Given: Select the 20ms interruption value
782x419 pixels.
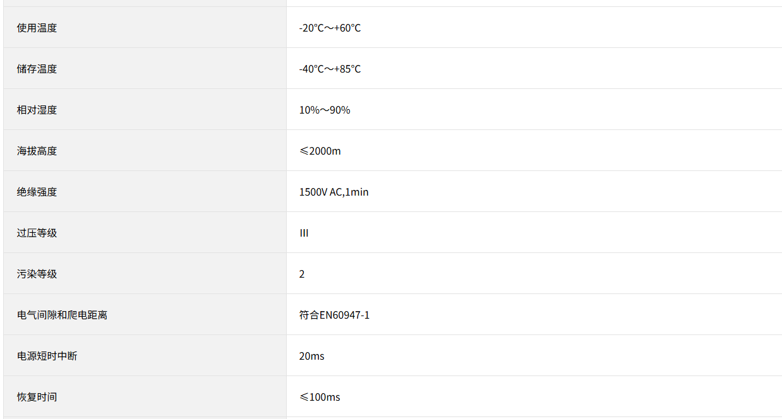Looking at the screenshot, I should tap(311, 356).
